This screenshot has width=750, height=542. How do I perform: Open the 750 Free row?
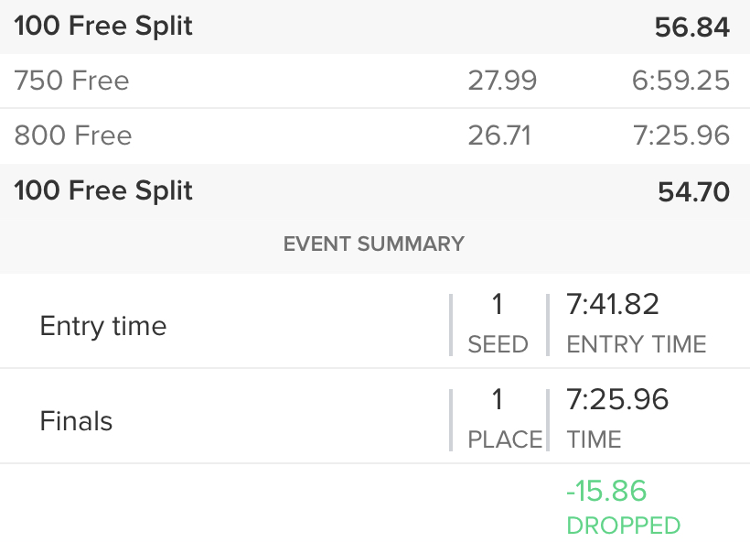tap(375, 81)
